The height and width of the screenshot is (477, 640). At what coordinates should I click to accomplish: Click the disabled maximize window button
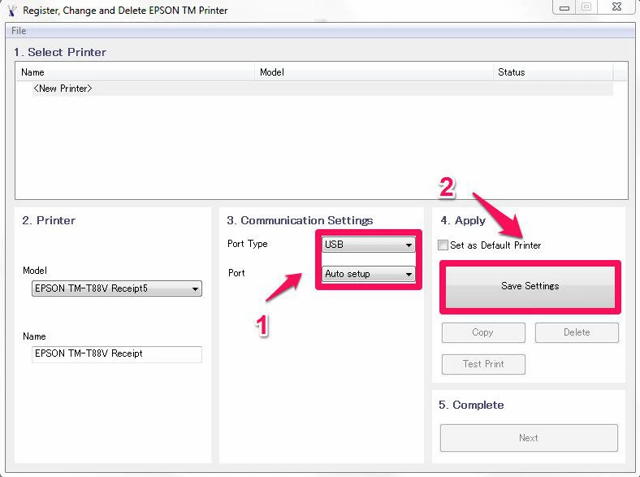click(586, 7)
